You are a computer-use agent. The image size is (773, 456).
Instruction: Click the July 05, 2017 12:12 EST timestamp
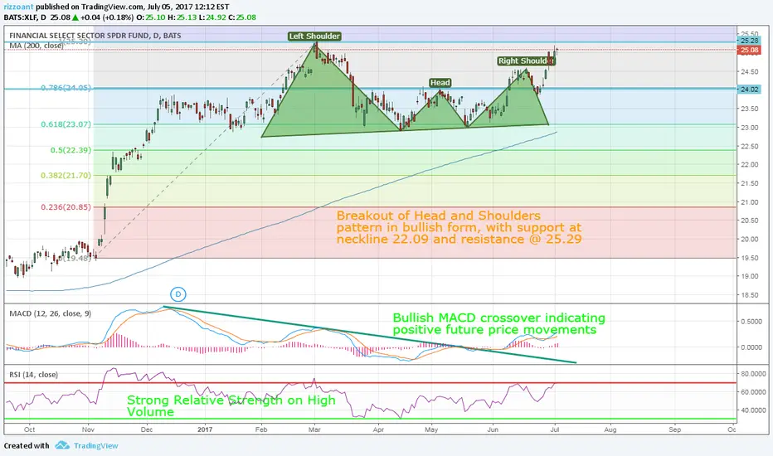coord(187,7)
